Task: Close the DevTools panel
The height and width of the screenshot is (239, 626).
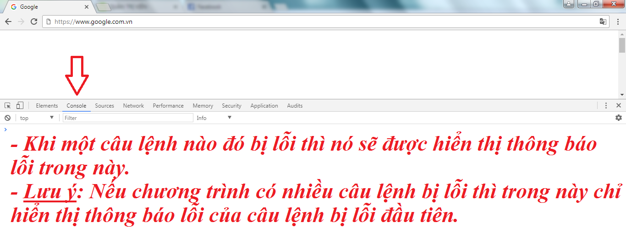Action: 619,106
